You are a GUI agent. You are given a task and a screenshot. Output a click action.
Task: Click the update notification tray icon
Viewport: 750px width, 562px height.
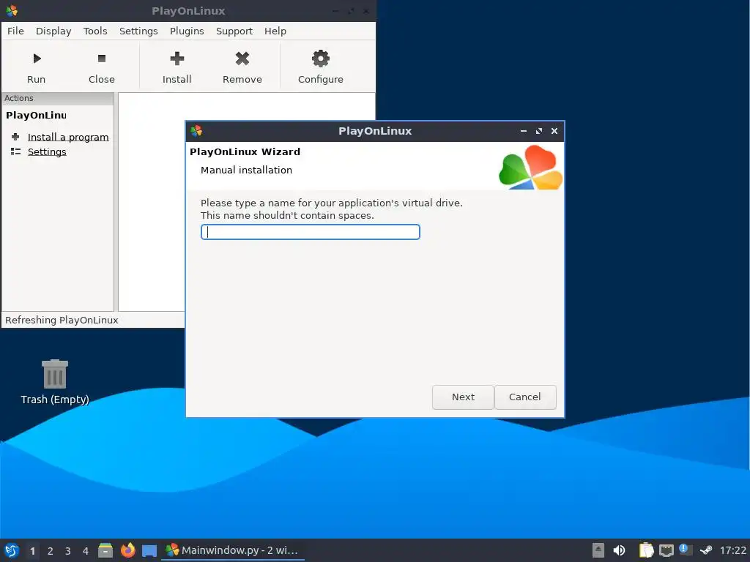point(686,550)
